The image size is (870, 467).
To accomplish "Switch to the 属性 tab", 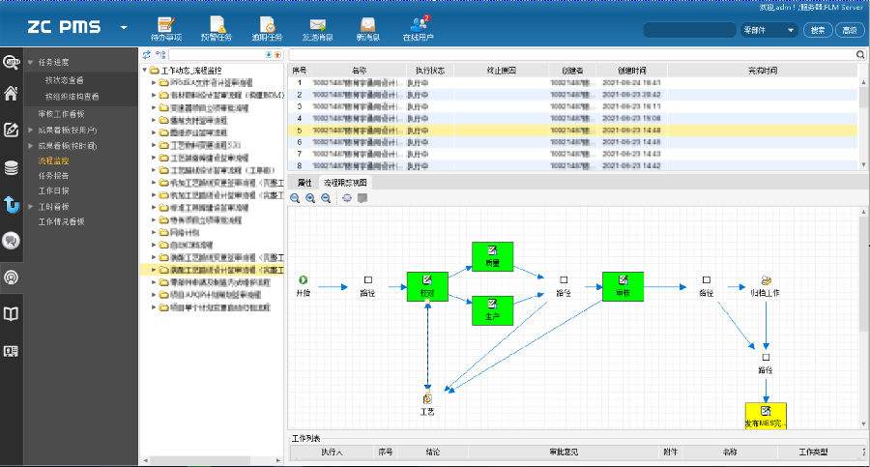I will (x=304, y=182).
